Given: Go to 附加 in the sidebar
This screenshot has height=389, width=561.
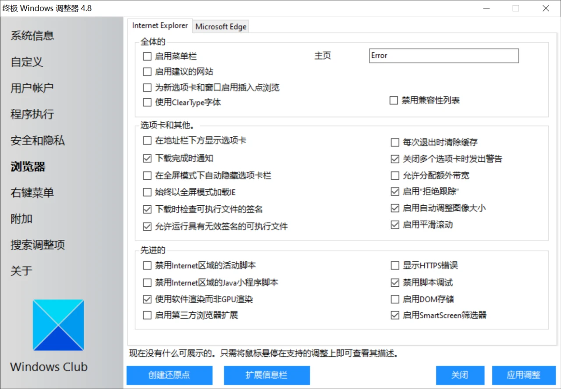Looking at the screenshot, I should pyautogui.click(x=21, y=218).
